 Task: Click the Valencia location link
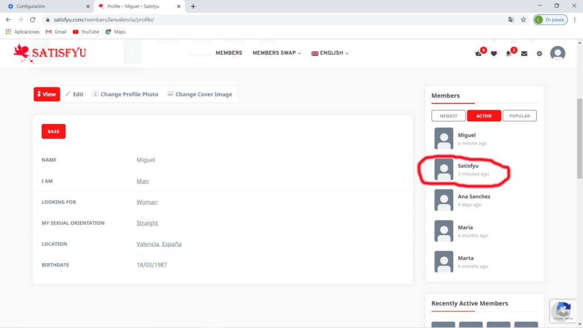pos(147,244)
